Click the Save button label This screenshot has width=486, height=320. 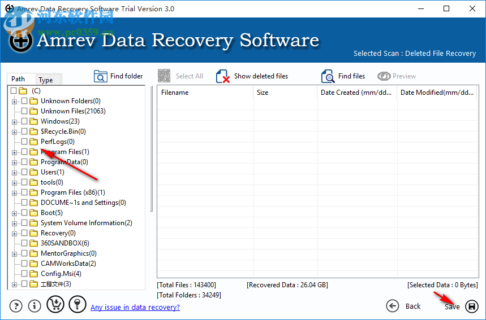click(452, 306)
